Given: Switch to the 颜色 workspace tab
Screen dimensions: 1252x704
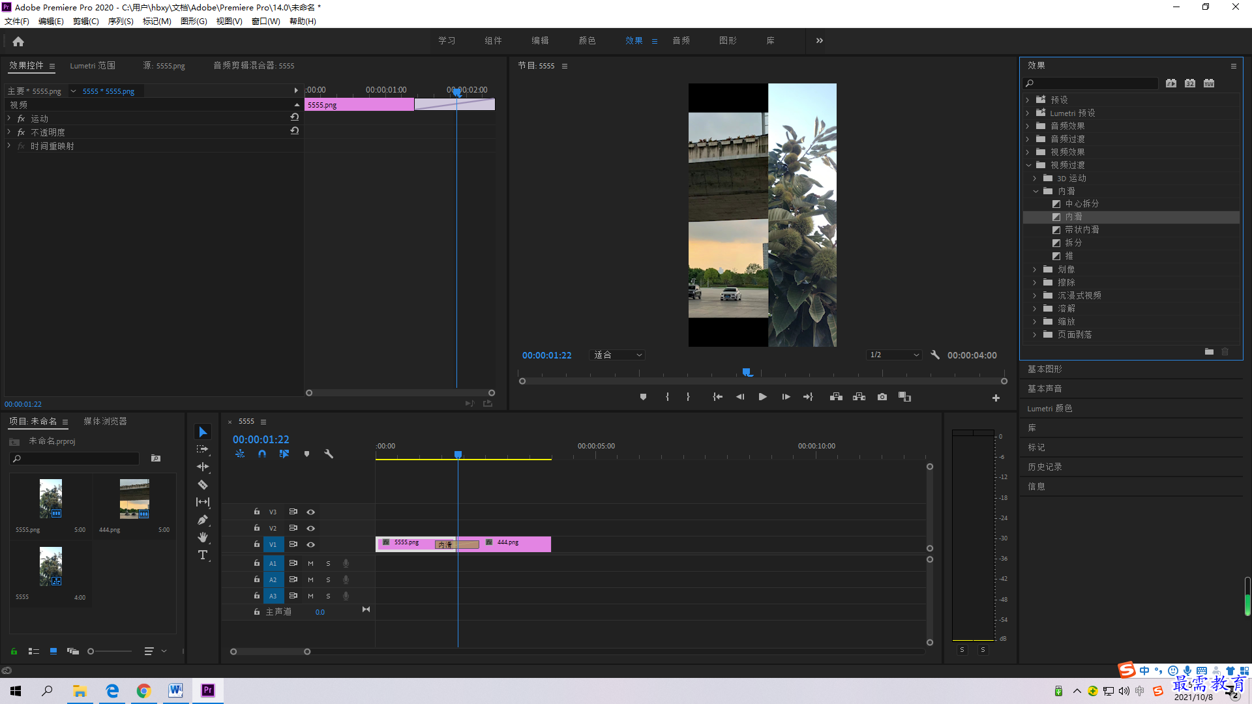Looking at the screenshot, I should 587,40.
